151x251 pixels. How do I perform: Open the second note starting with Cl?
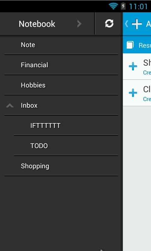pyautogui.click(x=137, y=93)
